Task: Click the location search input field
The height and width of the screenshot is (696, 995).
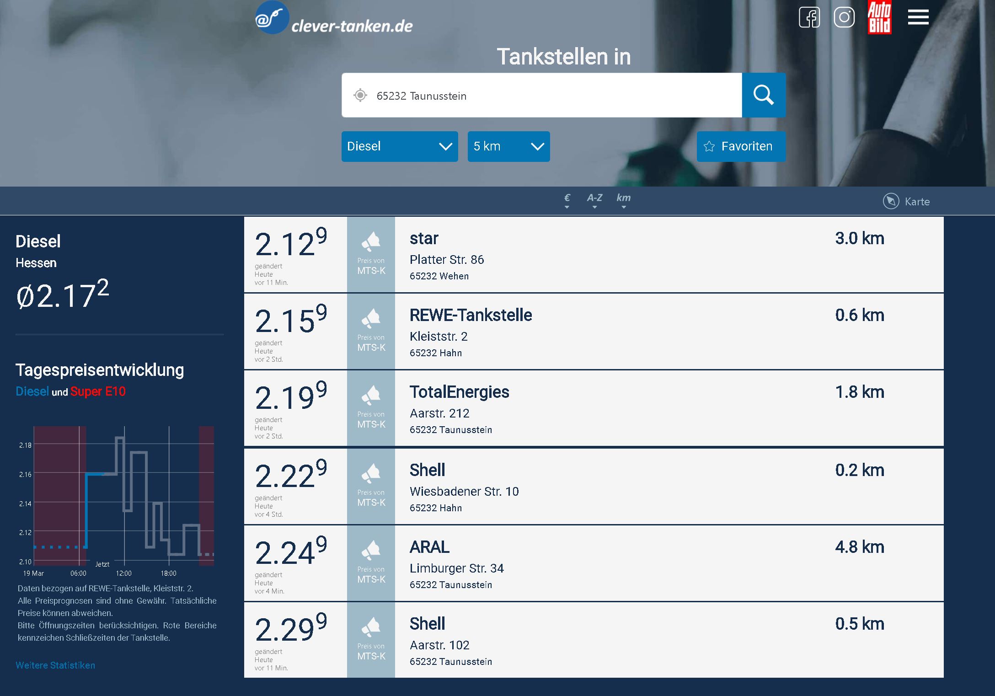Action: [x=541, y=95]
